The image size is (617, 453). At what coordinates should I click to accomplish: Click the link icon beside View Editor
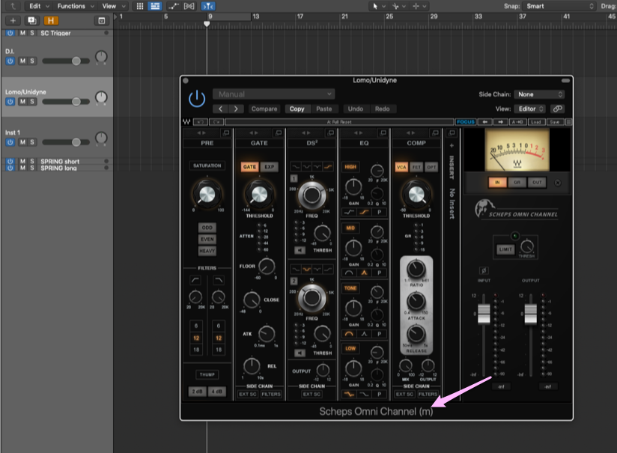pos(557,109)
